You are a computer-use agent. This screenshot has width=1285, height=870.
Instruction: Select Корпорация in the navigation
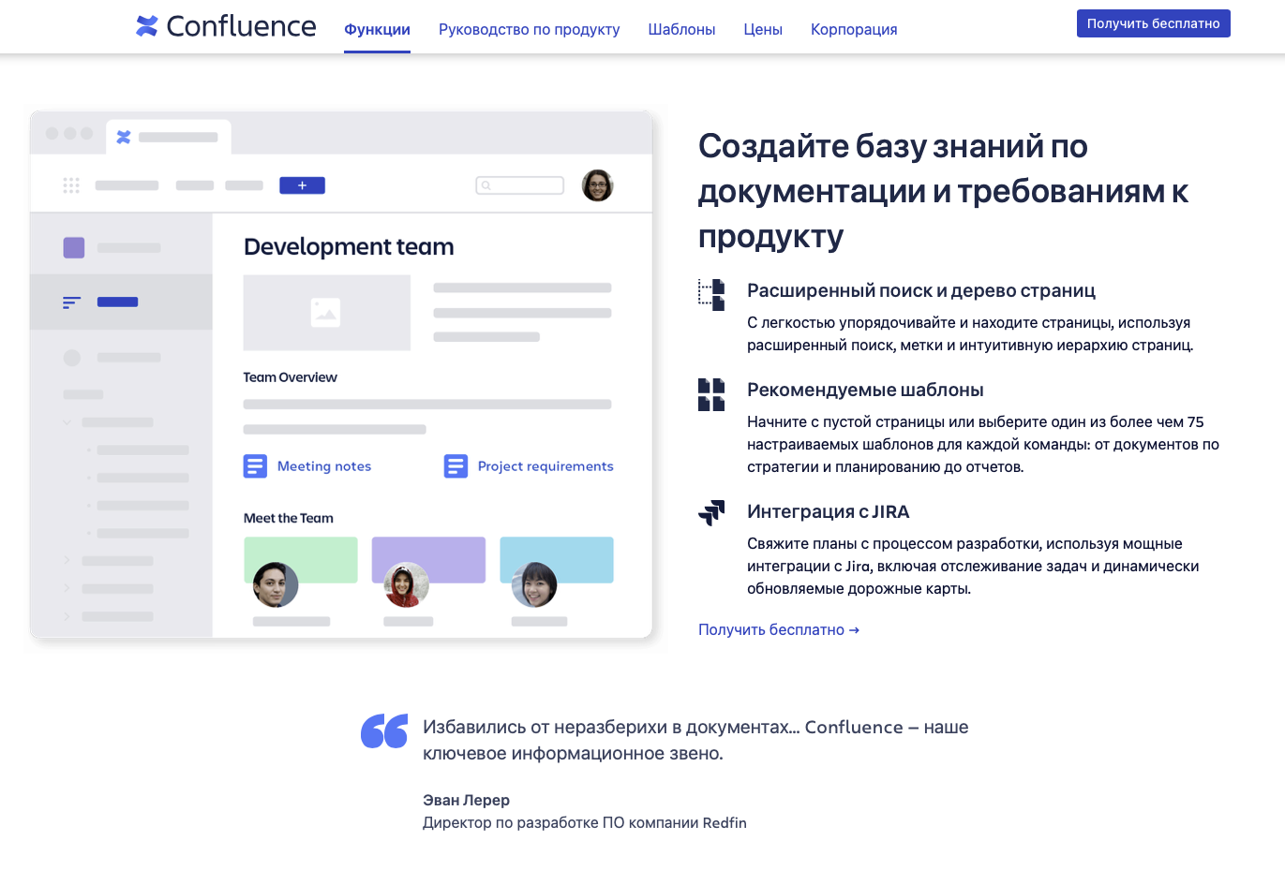point(854,29)
